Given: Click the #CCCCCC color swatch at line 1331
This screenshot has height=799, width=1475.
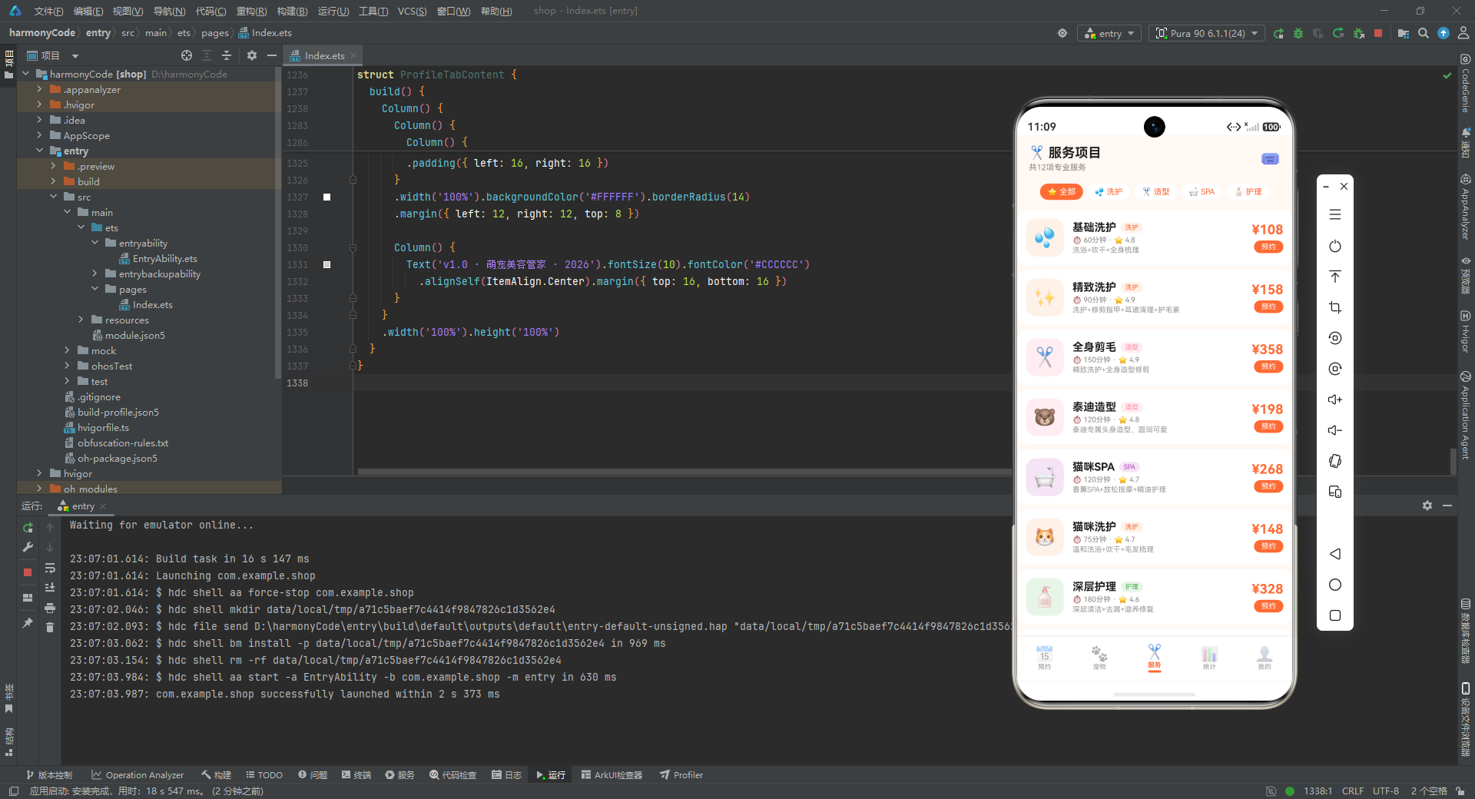Looking at the screenshot, I should (326, 264).
